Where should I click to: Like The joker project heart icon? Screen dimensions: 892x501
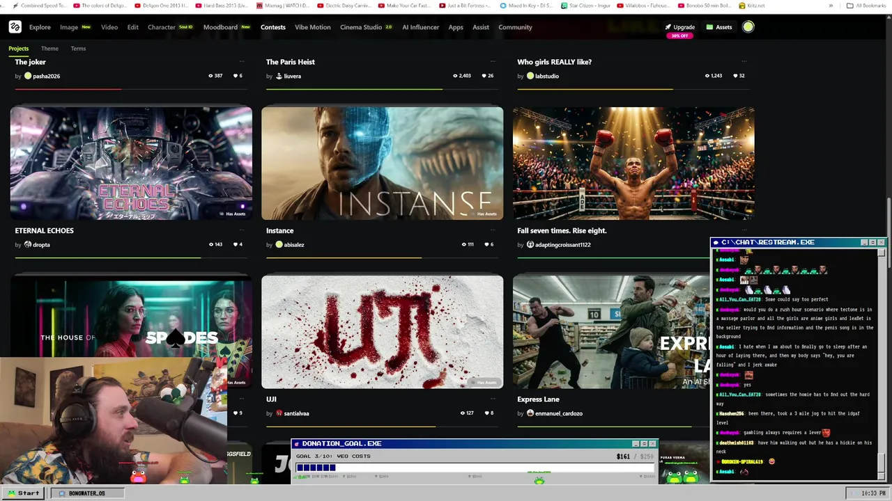coord(236,76)
